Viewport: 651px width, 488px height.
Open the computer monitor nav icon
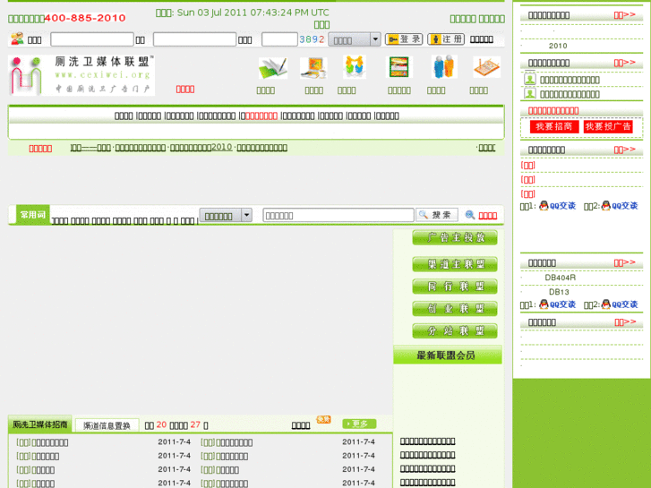coord(313,68)
